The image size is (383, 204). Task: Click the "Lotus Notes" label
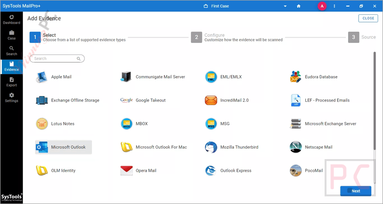pyautogui.click(x=63, y=124)
